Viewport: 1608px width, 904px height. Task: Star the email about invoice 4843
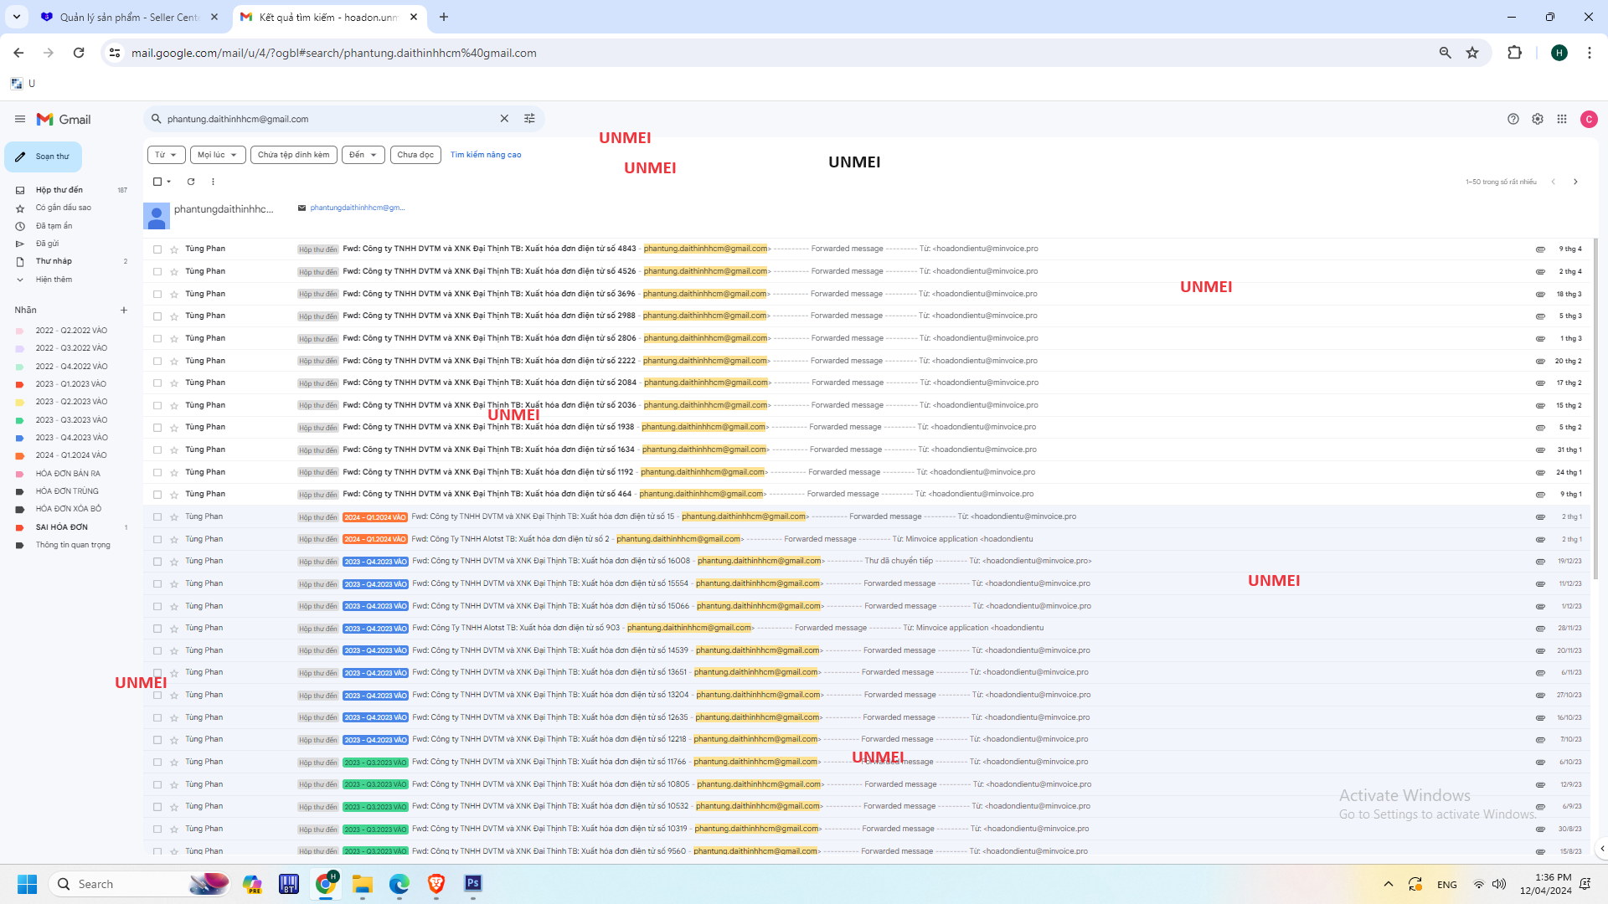coord(174,249)
